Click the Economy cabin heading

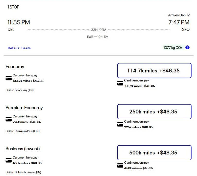click(x=15, y=67)
